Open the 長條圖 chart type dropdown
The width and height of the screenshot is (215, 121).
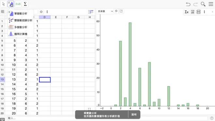(x=105, y=11)
